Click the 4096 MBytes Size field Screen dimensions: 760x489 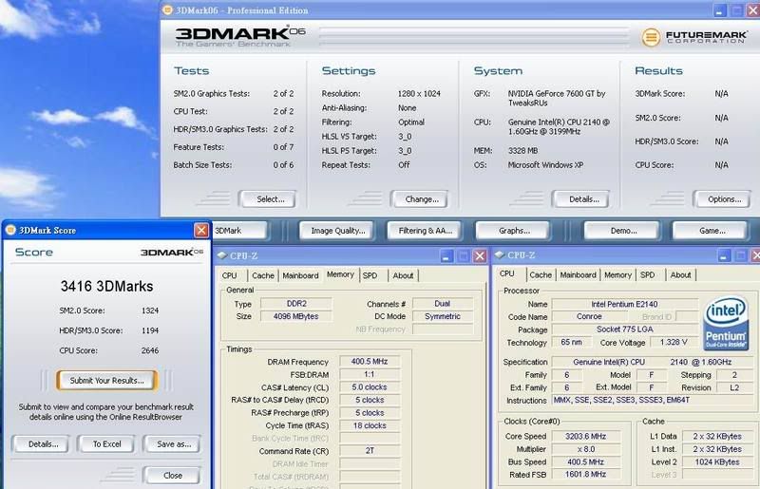(x=296, y=316)
